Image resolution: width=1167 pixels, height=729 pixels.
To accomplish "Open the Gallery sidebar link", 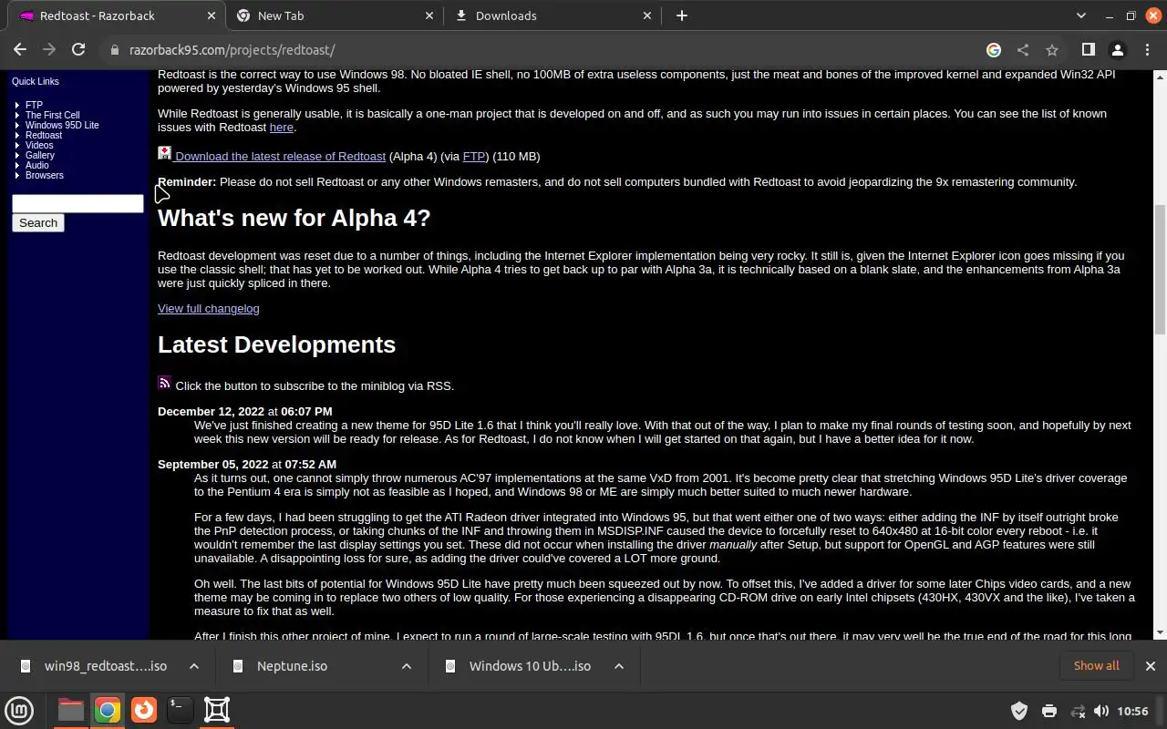I will click(40, 155).
